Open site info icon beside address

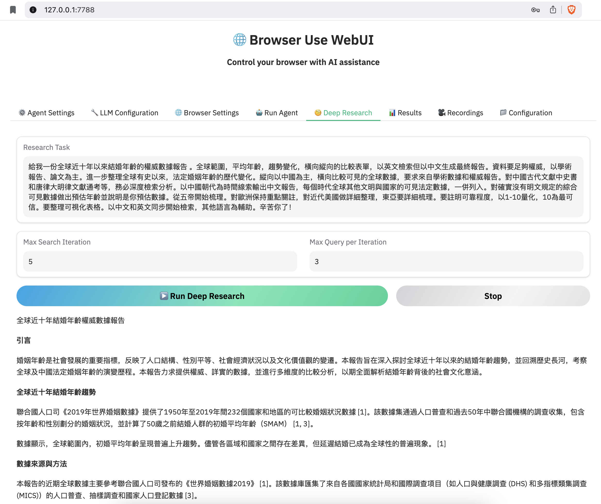tap(33, 10)
